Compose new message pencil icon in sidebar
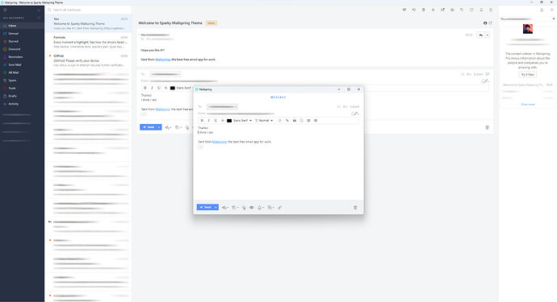The image size is (557, 302). 5,10
